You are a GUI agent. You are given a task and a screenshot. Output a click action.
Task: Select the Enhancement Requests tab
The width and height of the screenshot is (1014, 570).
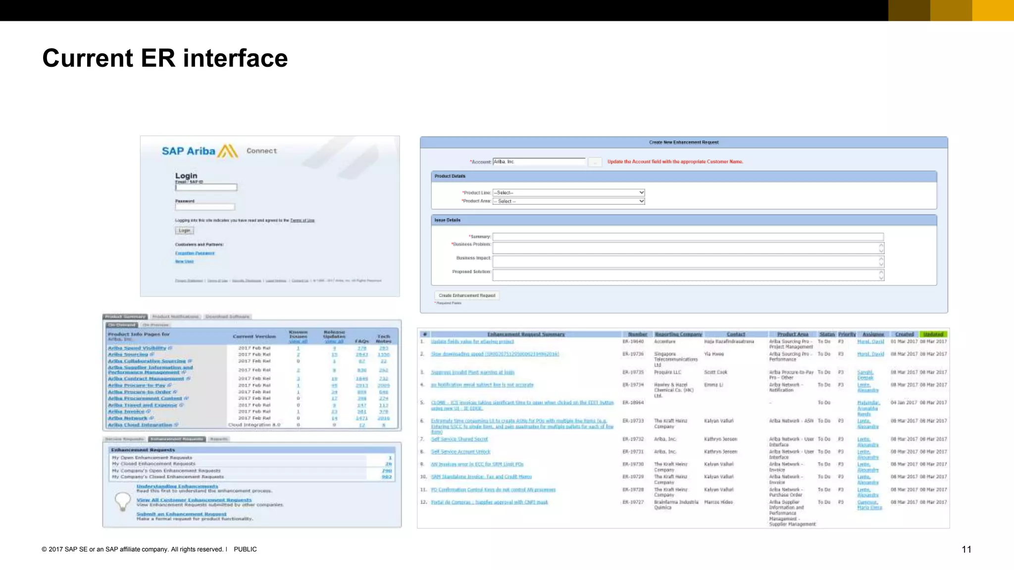tap(177, 439)
